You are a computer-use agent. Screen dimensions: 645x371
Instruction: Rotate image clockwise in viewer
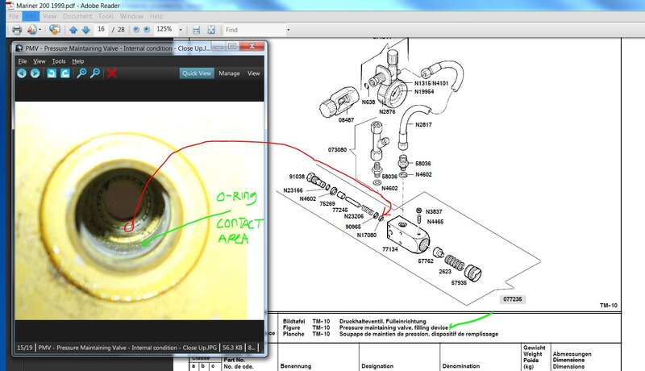pos(64,73)
